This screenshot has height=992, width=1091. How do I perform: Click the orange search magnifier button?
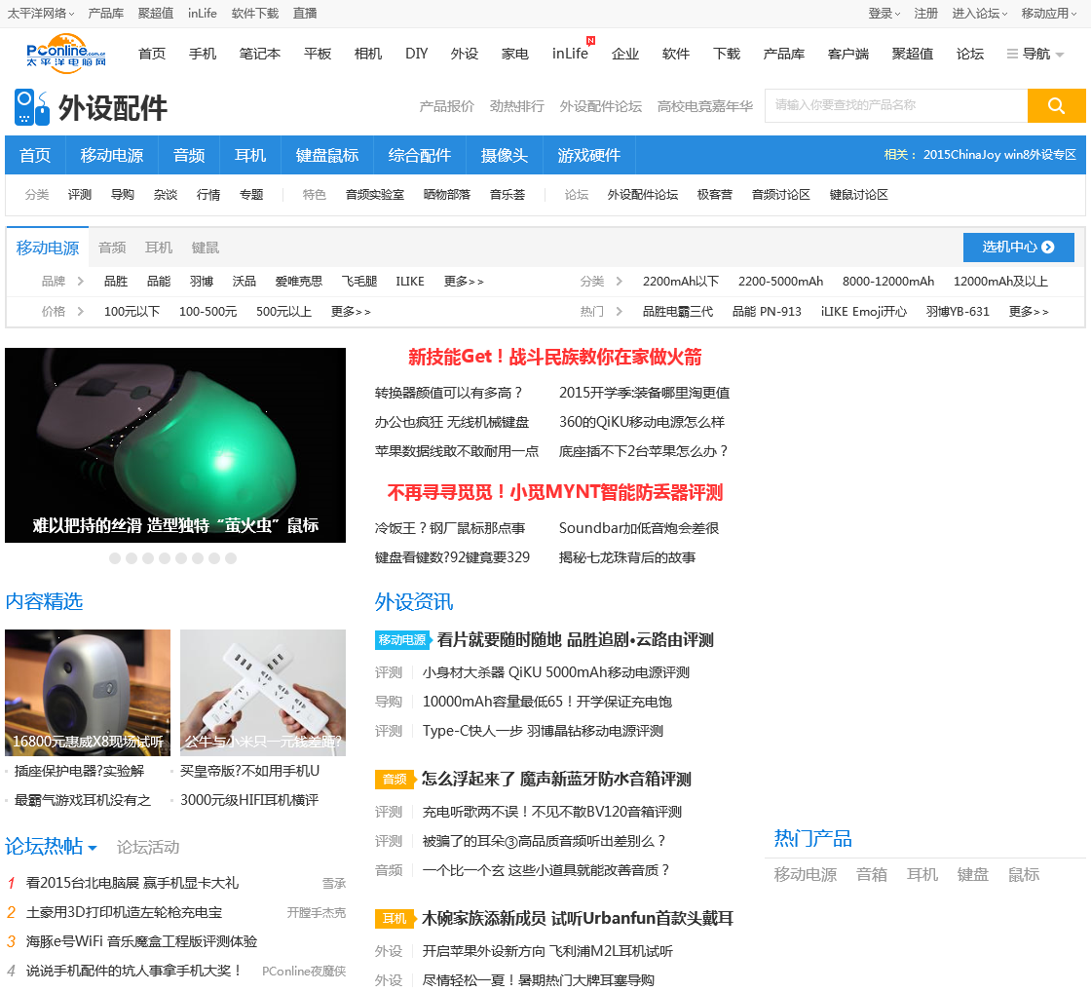[1056, 106]
